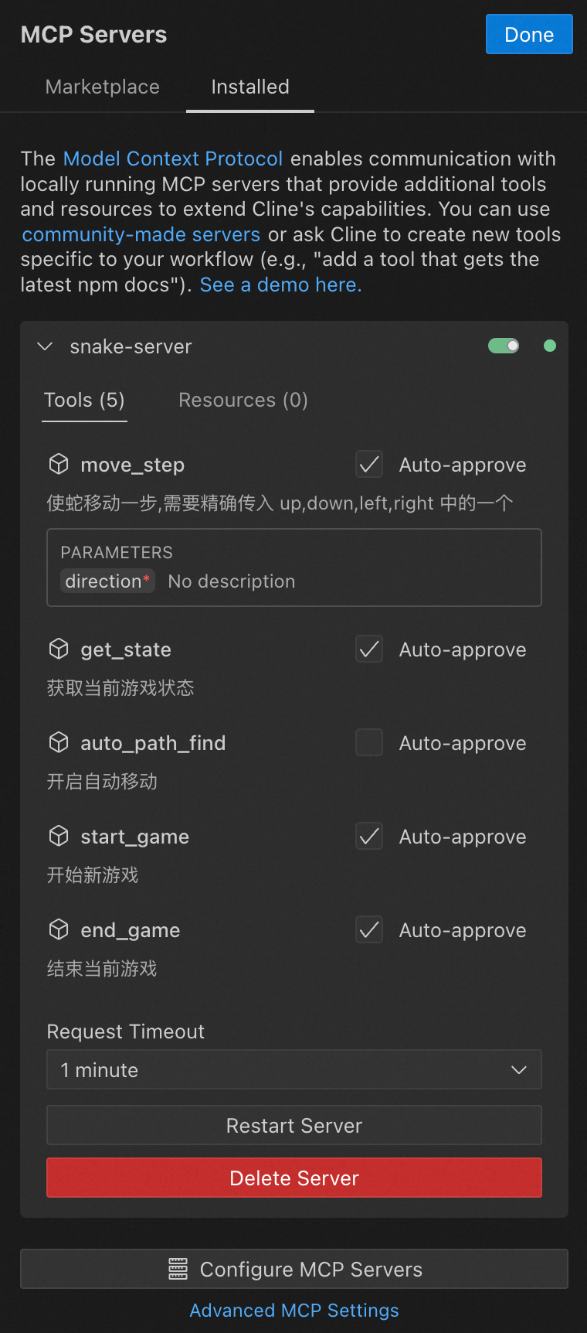
Task: Open the Advanced MCP Settings link
Action: [x=293, y=1311]
